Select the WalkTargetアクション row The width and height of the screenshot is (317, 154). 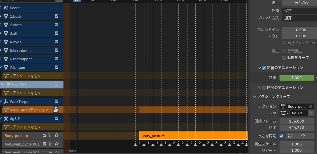(29, 110)
